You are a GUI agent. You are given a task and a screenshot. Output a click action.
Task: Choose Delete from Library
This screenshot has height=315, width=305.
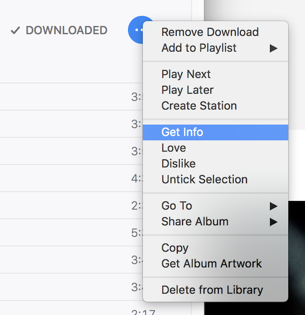click(x=212, y=290)
